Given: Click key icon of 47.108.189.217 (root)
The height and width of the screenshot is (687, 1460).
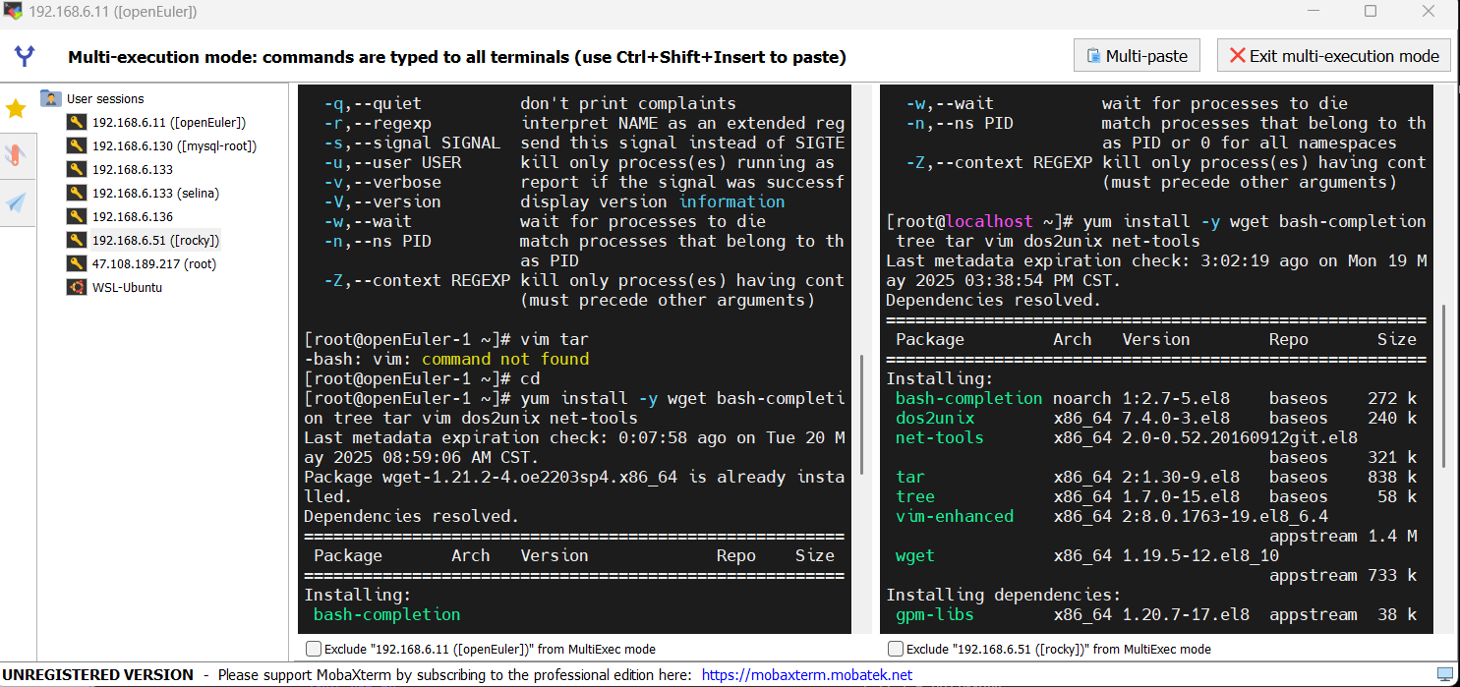Looking at the screenshot, I should tap(76, 263).
